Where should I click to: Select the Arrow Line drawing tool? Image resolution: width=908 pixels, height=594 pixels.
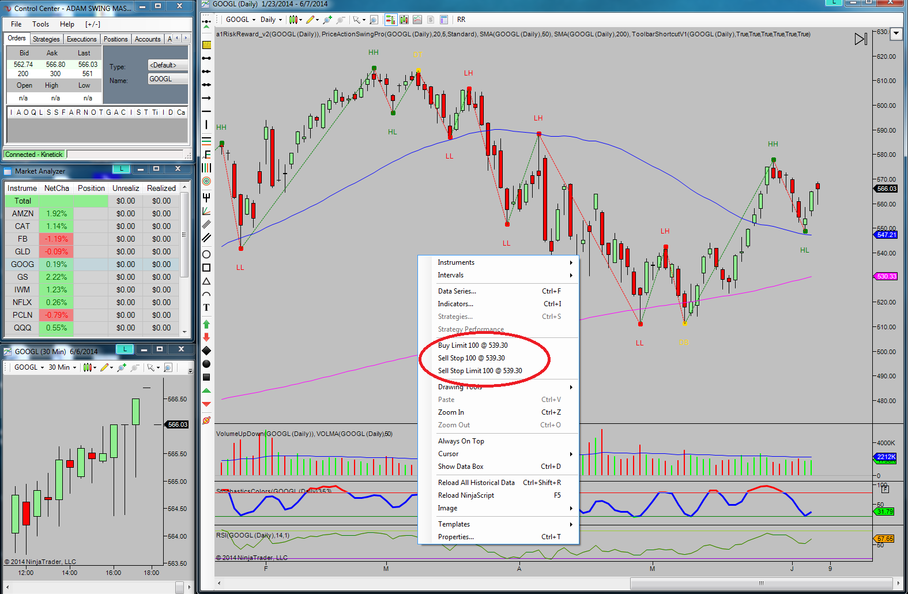tap(206, 98)
